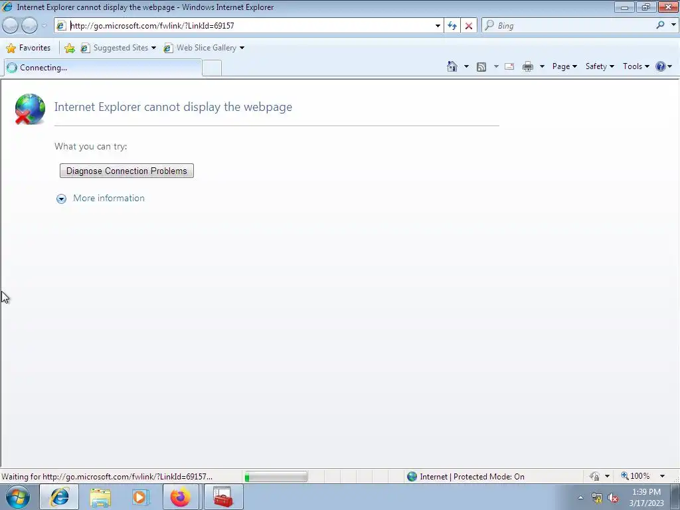Click Add to Favorites Bar icon

click(x=69, y=48)
